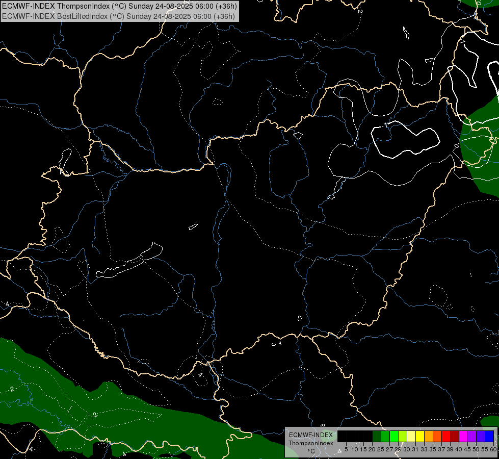Select the dark green 20–25 legend swatch
Viewport: 499px width, 459px height.
pos(377,436)
